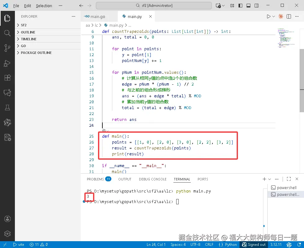This screenshot has height=248, width=304.
Task: Open the File menu
Action: click(16, 6)
